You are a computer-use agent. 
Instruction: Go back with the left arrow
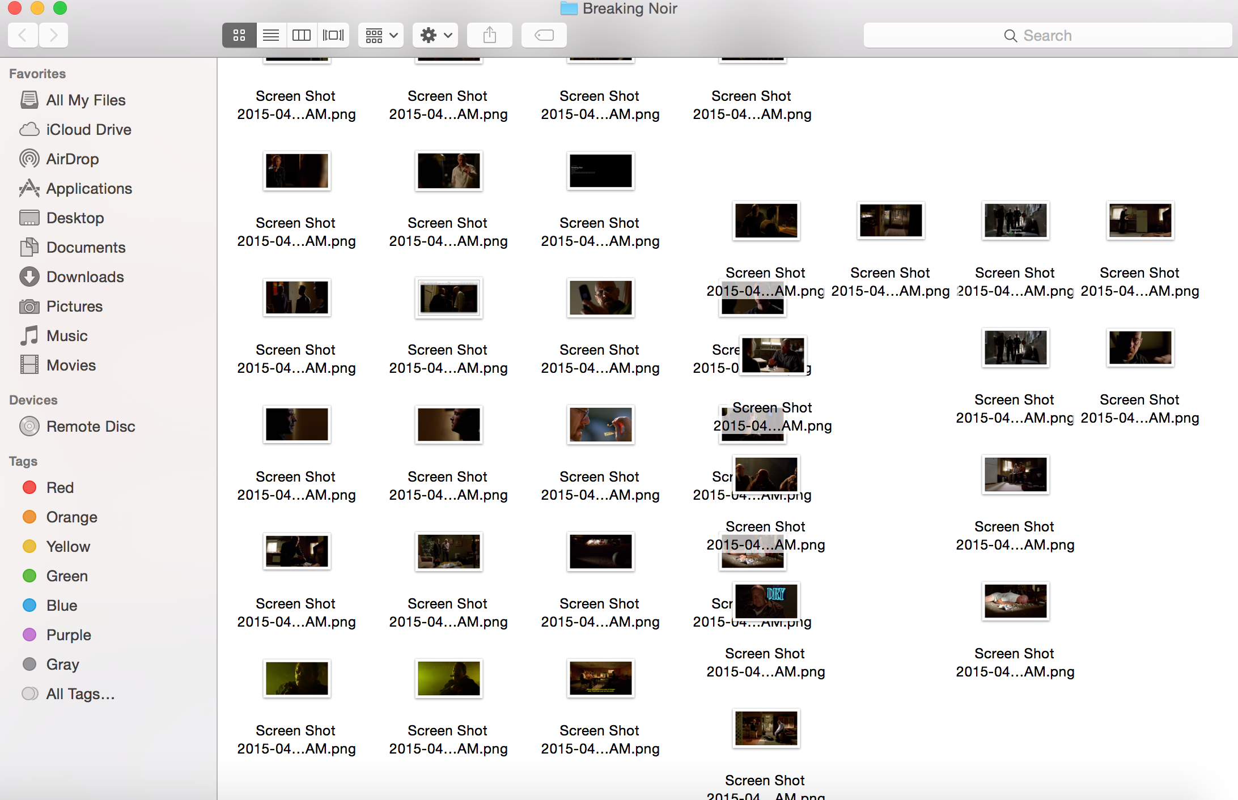tap(23, 36)
